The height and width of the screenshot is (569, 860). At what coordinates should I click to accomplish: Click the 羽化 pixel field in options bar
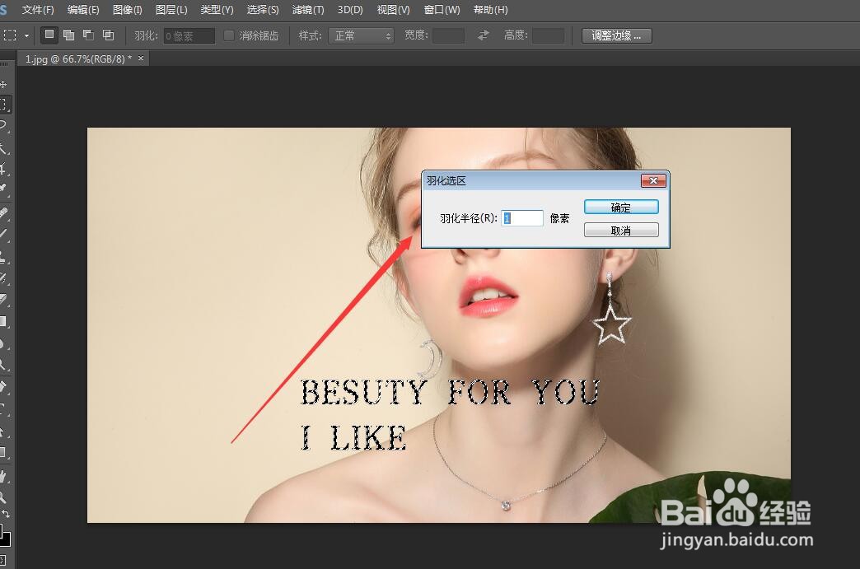point(189,36)
